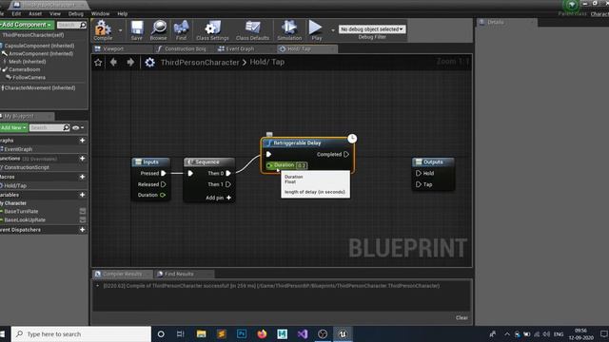Open the debug object selection dropdown
Screen dimensions: 609x342
click(372, 29)
